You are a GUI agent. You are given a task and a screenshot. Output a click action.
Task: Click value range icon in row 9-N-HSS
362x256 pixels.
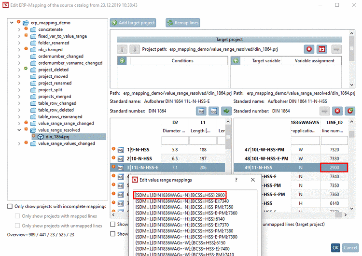[121, 150]
